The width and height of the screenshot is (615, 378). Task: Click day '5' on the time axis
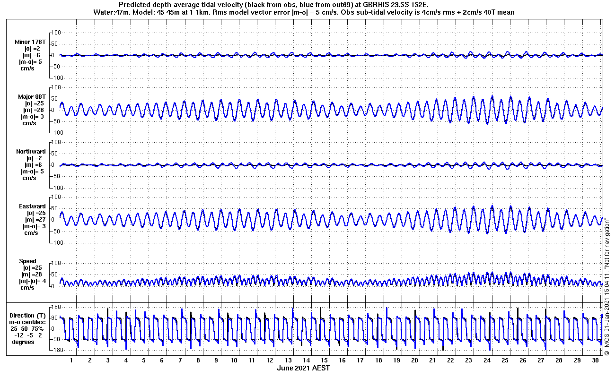(x=144, y=360)
